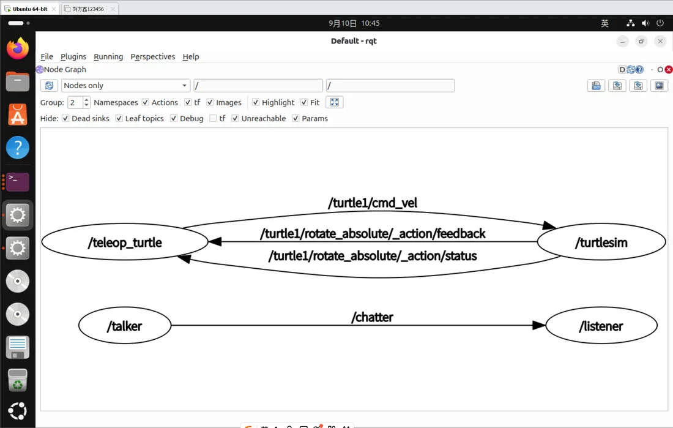Viewport: 673px width, 428px height.
Task: Open the Node Graph plugin help icon
Action: [639, 70]
